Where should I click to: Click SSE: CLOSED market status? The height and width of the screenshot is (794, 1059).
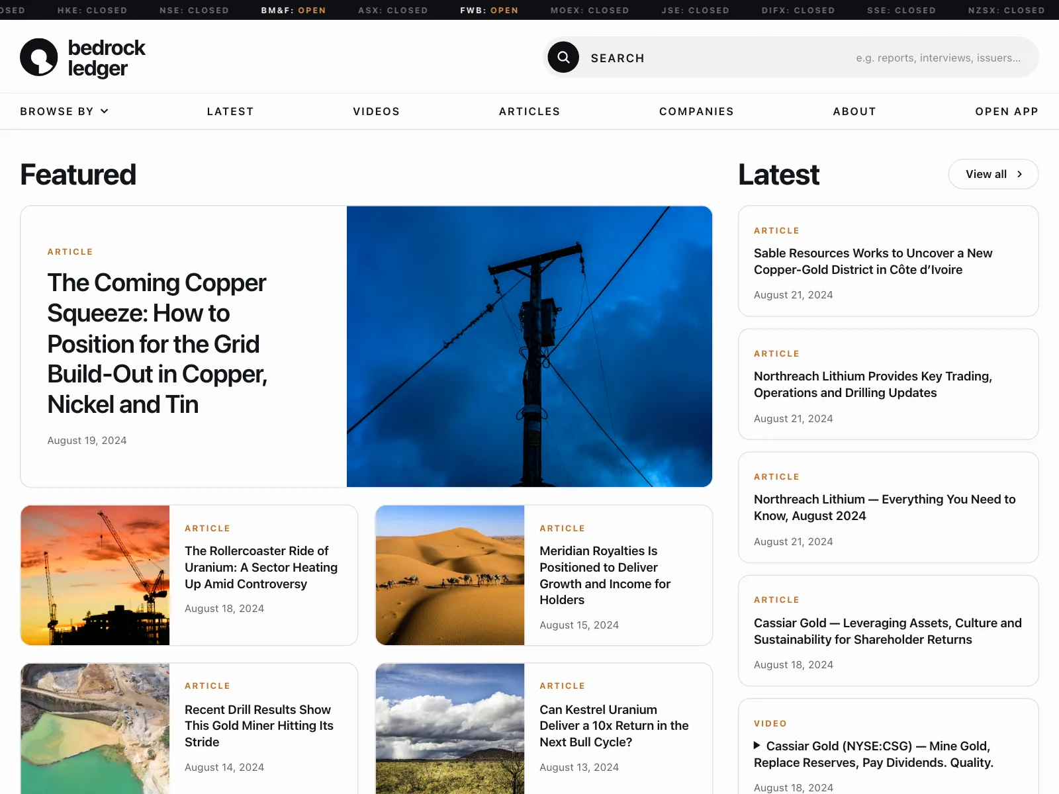tap(901, 10)
